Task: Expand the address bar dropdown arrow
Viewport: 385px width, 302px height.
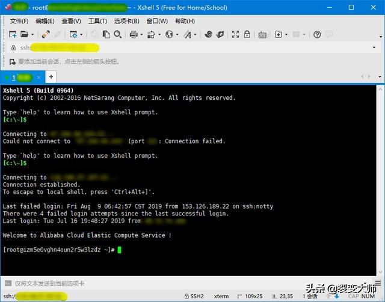Action: pos(374,48)
